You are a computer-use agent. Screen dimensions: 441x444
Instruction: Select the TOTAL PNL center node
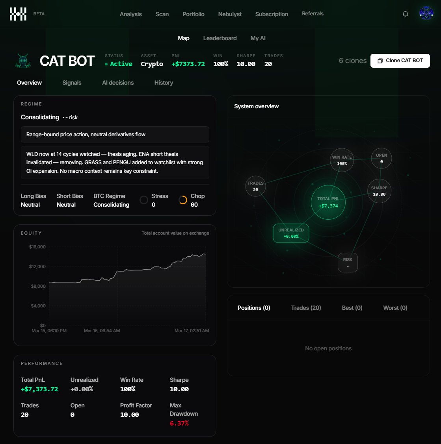328,202
